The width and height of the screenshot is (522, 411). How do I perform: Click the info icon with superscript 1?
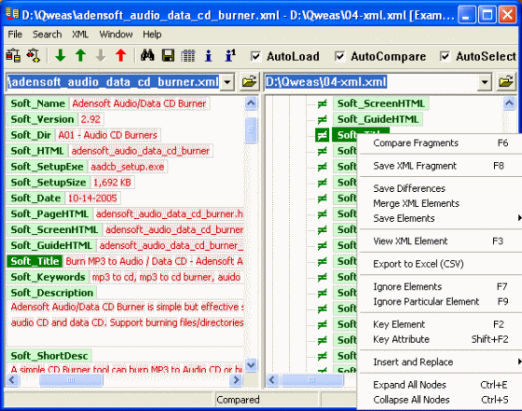tap(230, 56)
